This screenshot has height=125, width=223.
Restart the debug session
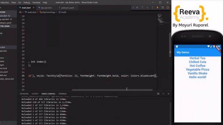point(163,7)
